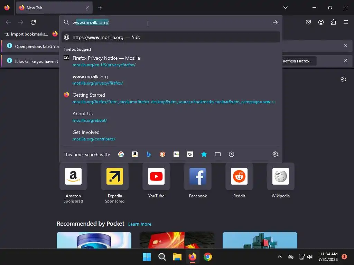This screenshot has width=354, height=265.
Task: Search in open tabs icon
Action: coord(218,154)
